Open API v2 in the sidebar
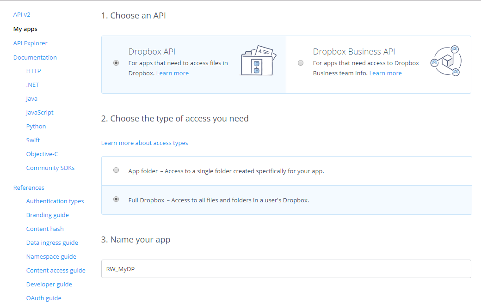This screenshot has width=481, height=303. (22, 15)
